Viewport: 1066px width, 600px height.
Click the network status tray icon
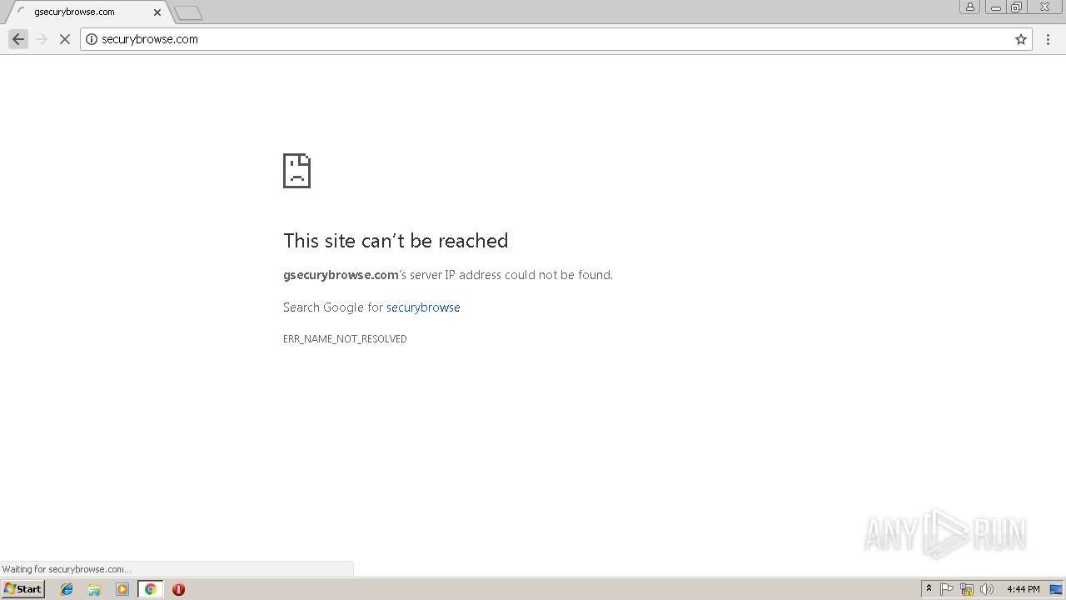967,589
